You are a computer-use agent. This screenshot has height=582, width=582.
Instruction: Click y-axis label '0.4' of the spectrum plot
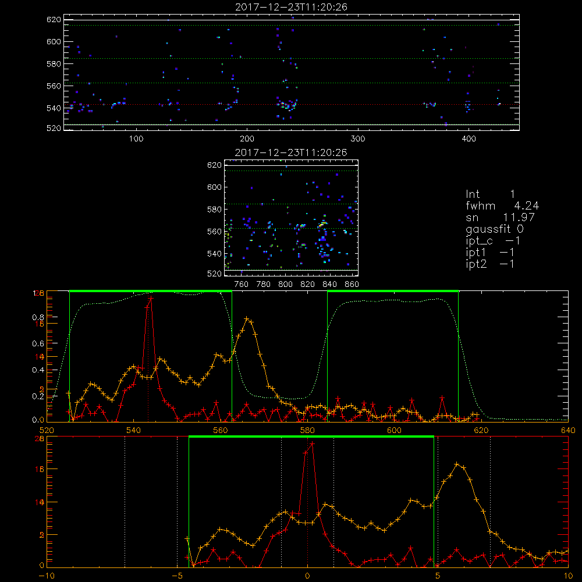click(x=37, y=370)
